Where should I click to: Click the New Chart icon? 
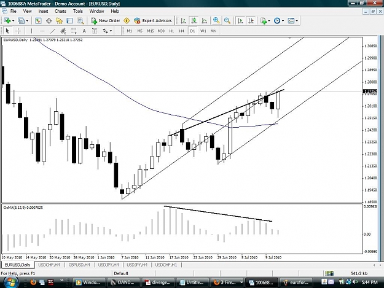click(x=7, y=21)
